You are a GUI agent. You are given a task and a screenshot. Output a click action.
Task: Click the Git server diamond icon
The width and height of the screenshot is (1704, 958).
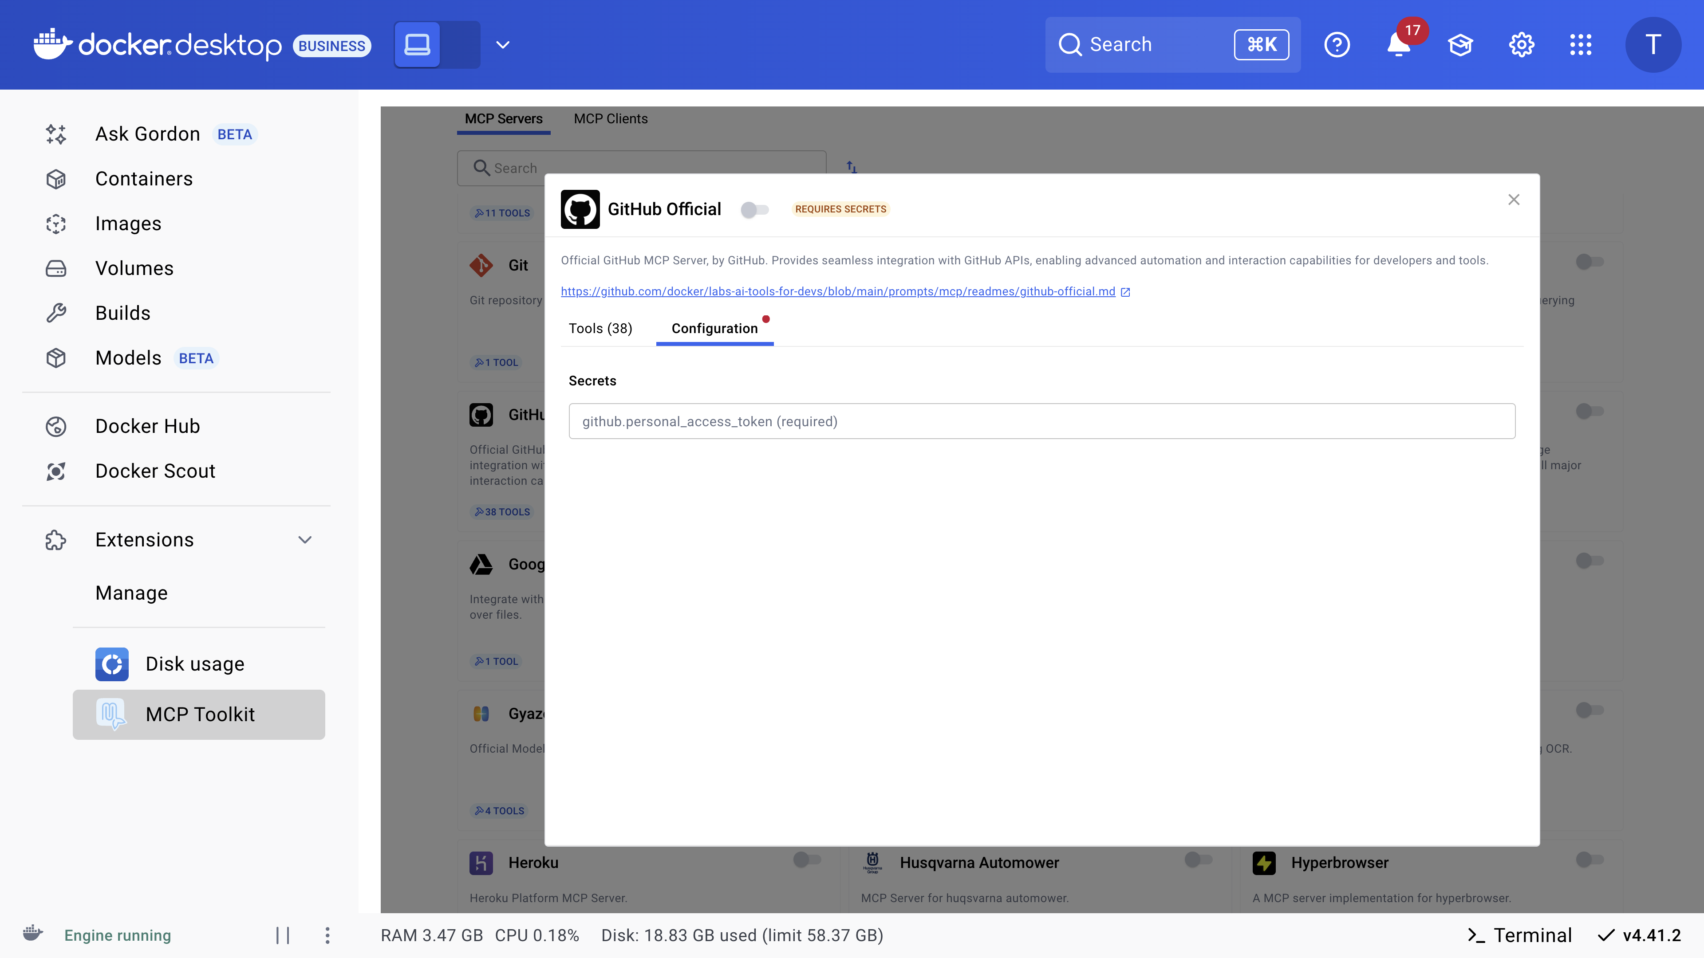481,265
